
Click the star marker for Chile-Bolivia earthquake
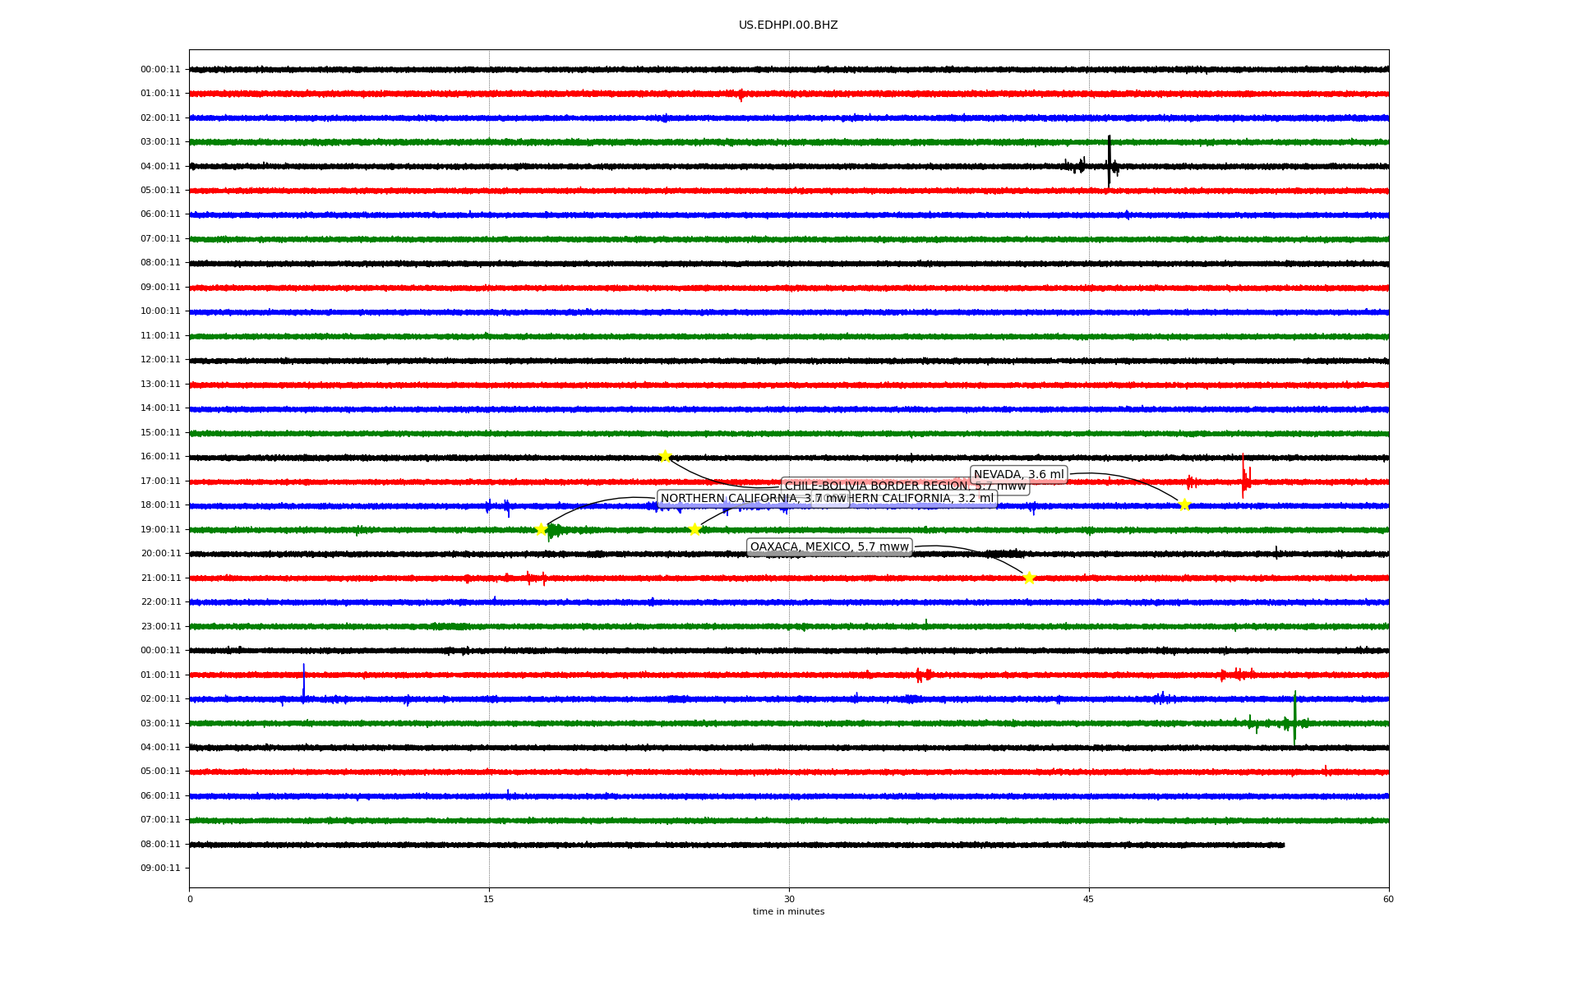click(665, 457)
